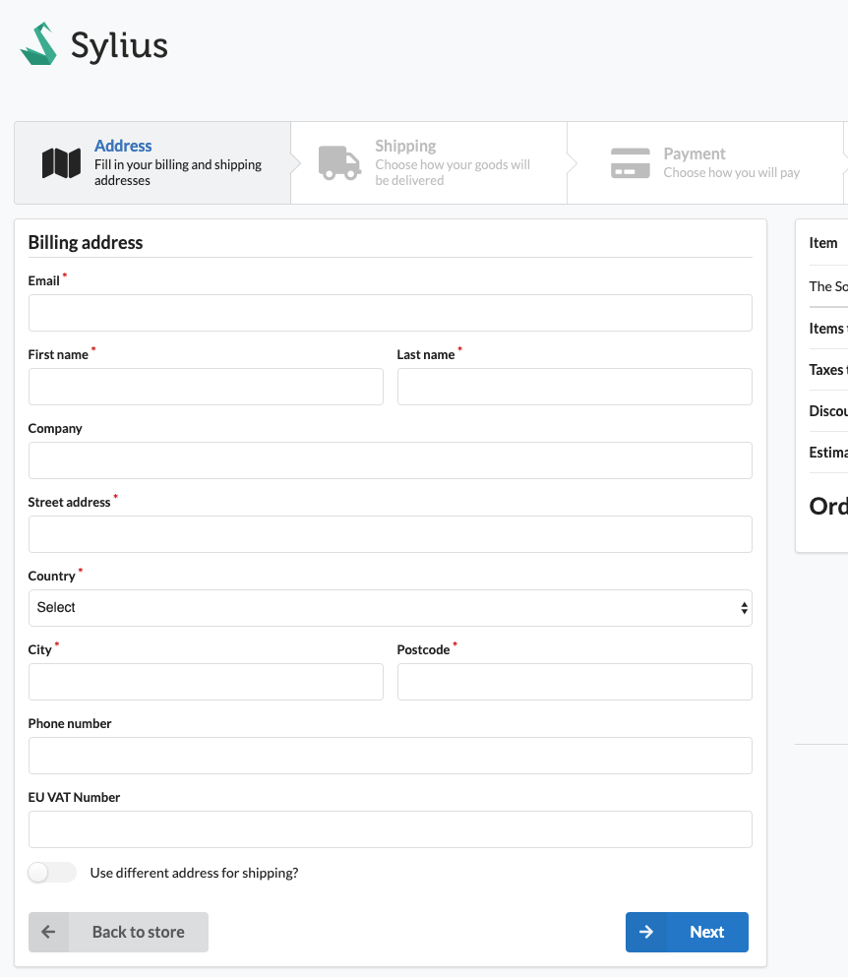
Task: Click the Last name label
Action: pyautogui.click(x=426, y=354)
